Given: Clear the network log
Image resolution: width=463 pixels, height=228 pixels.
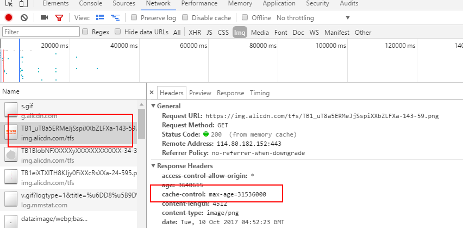Looking at the screenshot, I should 24,18.
